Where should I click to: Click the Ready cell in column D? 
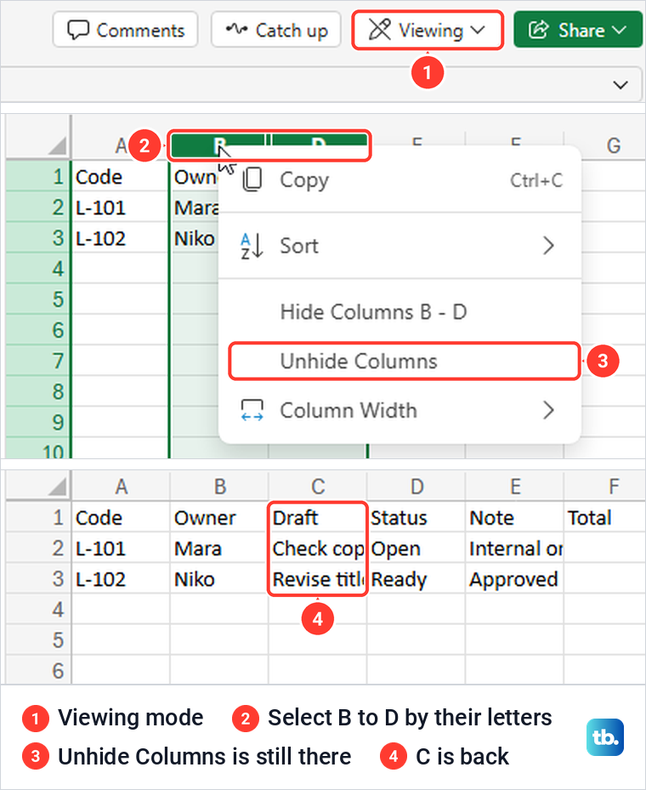click(x=416, y=579)
